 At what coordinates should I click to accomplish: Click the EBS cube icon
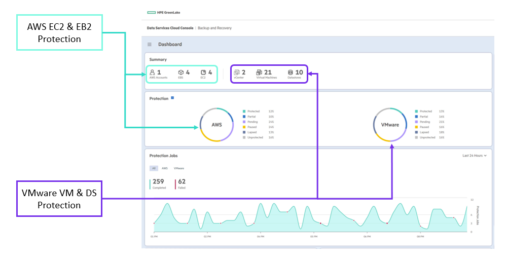tap(181, 72)
